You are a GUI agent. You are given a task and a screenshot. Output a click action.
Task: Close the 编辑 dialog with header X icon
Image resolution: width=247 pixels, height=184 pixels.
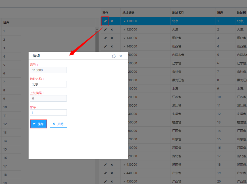(121, 56)
